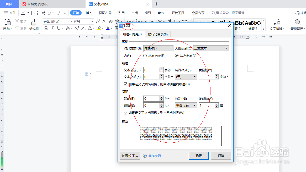Image resolution: width=306 pixels, height=172 pixels.
Task: Open the 制表位 tab stops dialog
Action: tap(130, 156)
